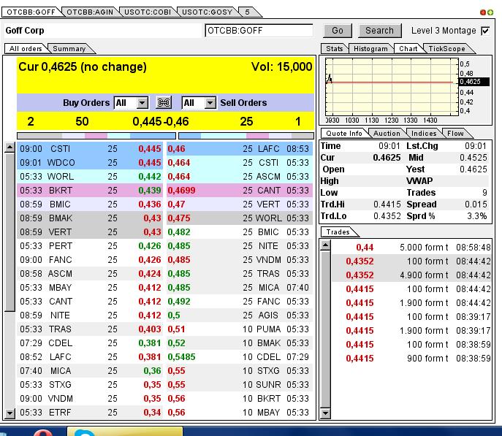The width and height of the screenshot is (502, 436).
Task: Click the trades list scroll up arrow
Action: click(x=325, y=245)
